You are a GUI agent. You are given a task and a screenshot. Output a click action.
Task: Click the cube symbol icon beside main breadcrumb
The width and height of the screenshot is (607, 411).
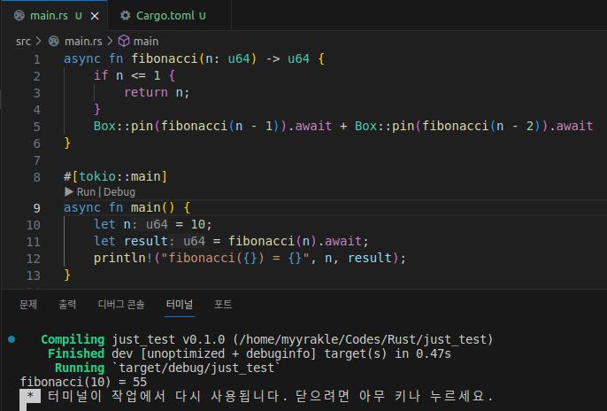pyautogui.click(x=124, y=41)
